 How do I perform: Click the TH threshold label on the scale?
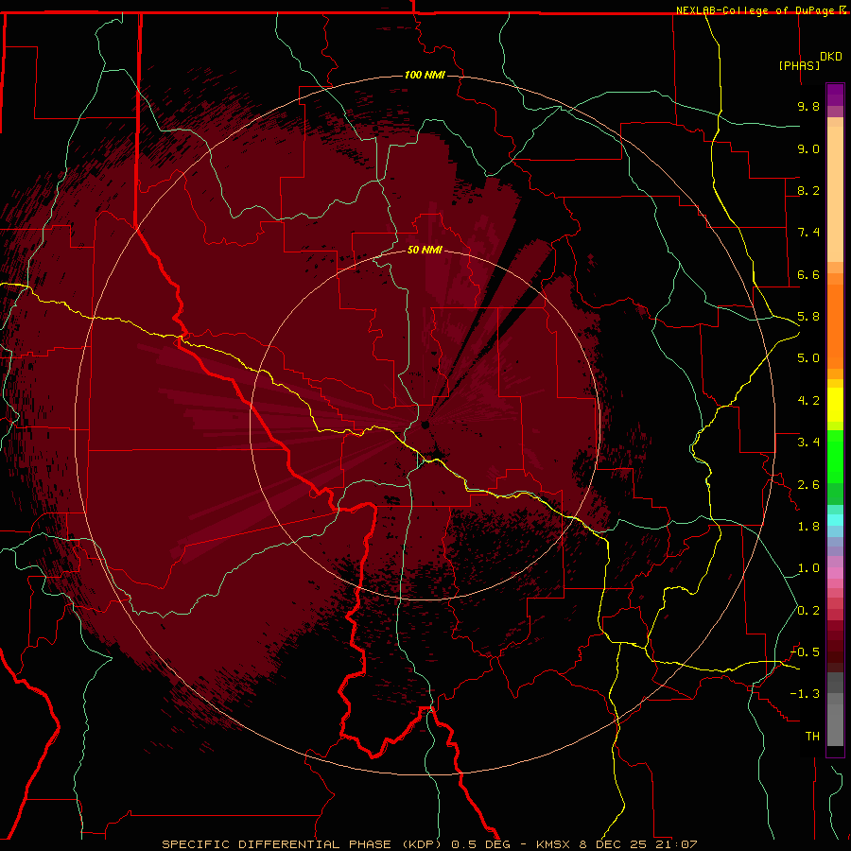click(812, 737)
